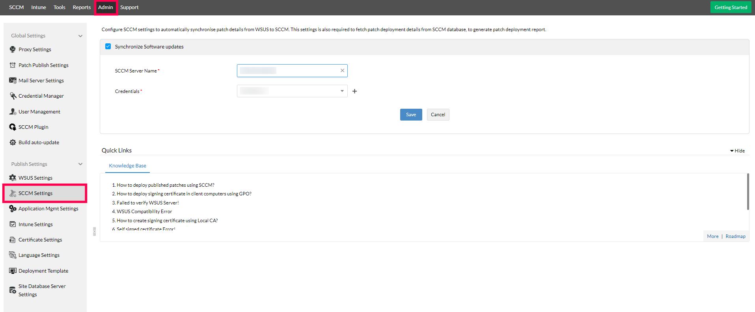The image size is (755, 312).
Task: Select the Knowledge Base tab
Action: [127, 166]
